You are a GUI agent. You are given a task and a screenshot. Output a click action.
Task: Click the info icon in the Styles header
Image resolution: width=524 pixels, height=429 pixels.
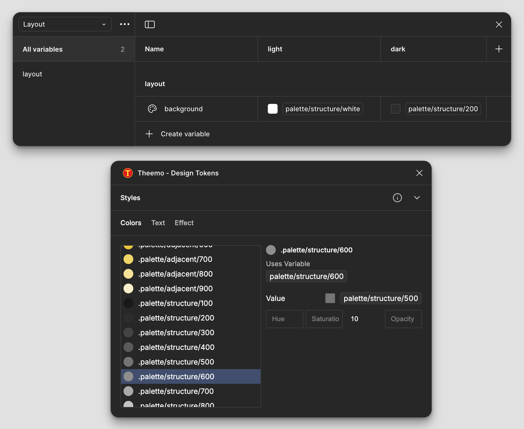click(x=397, y=198)
